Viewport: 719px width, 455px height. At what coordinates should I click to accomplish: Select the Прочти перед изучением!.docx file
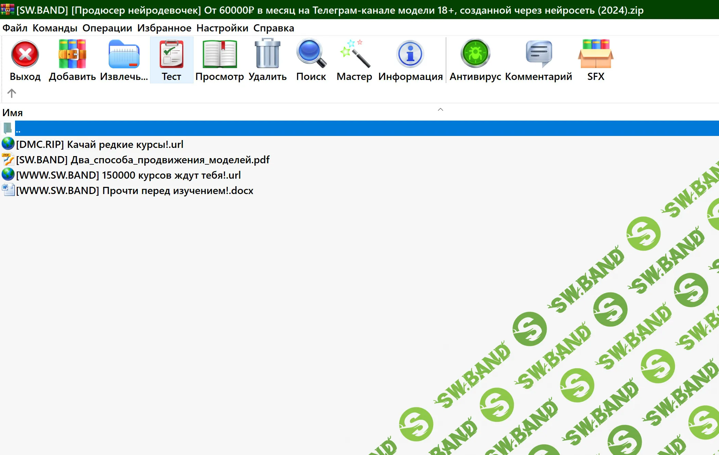pyautogui.click(x=135, y=191)
